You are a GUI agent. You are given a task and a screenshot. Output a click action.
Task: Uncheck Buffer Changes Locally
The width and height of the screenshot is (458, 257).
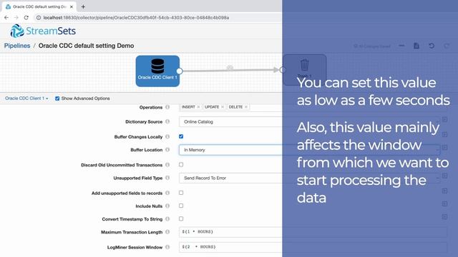(x=181, y=136)
